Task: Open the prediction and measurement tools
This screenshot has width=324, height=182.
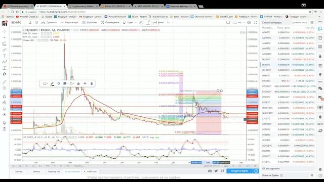Action: click(5, 68)
